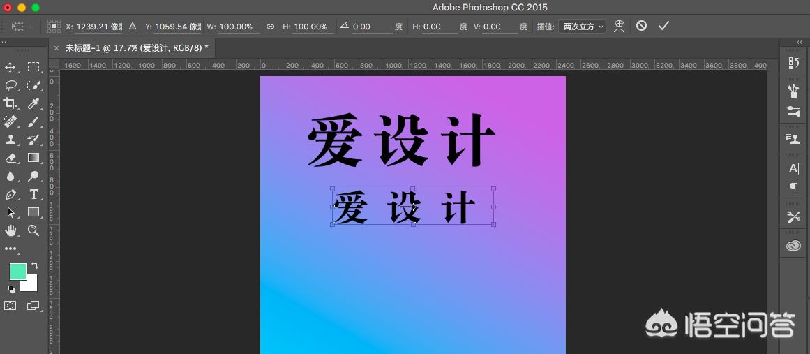Select the Dodge tool
Screen dimensions: 810x354
(33, 176)
